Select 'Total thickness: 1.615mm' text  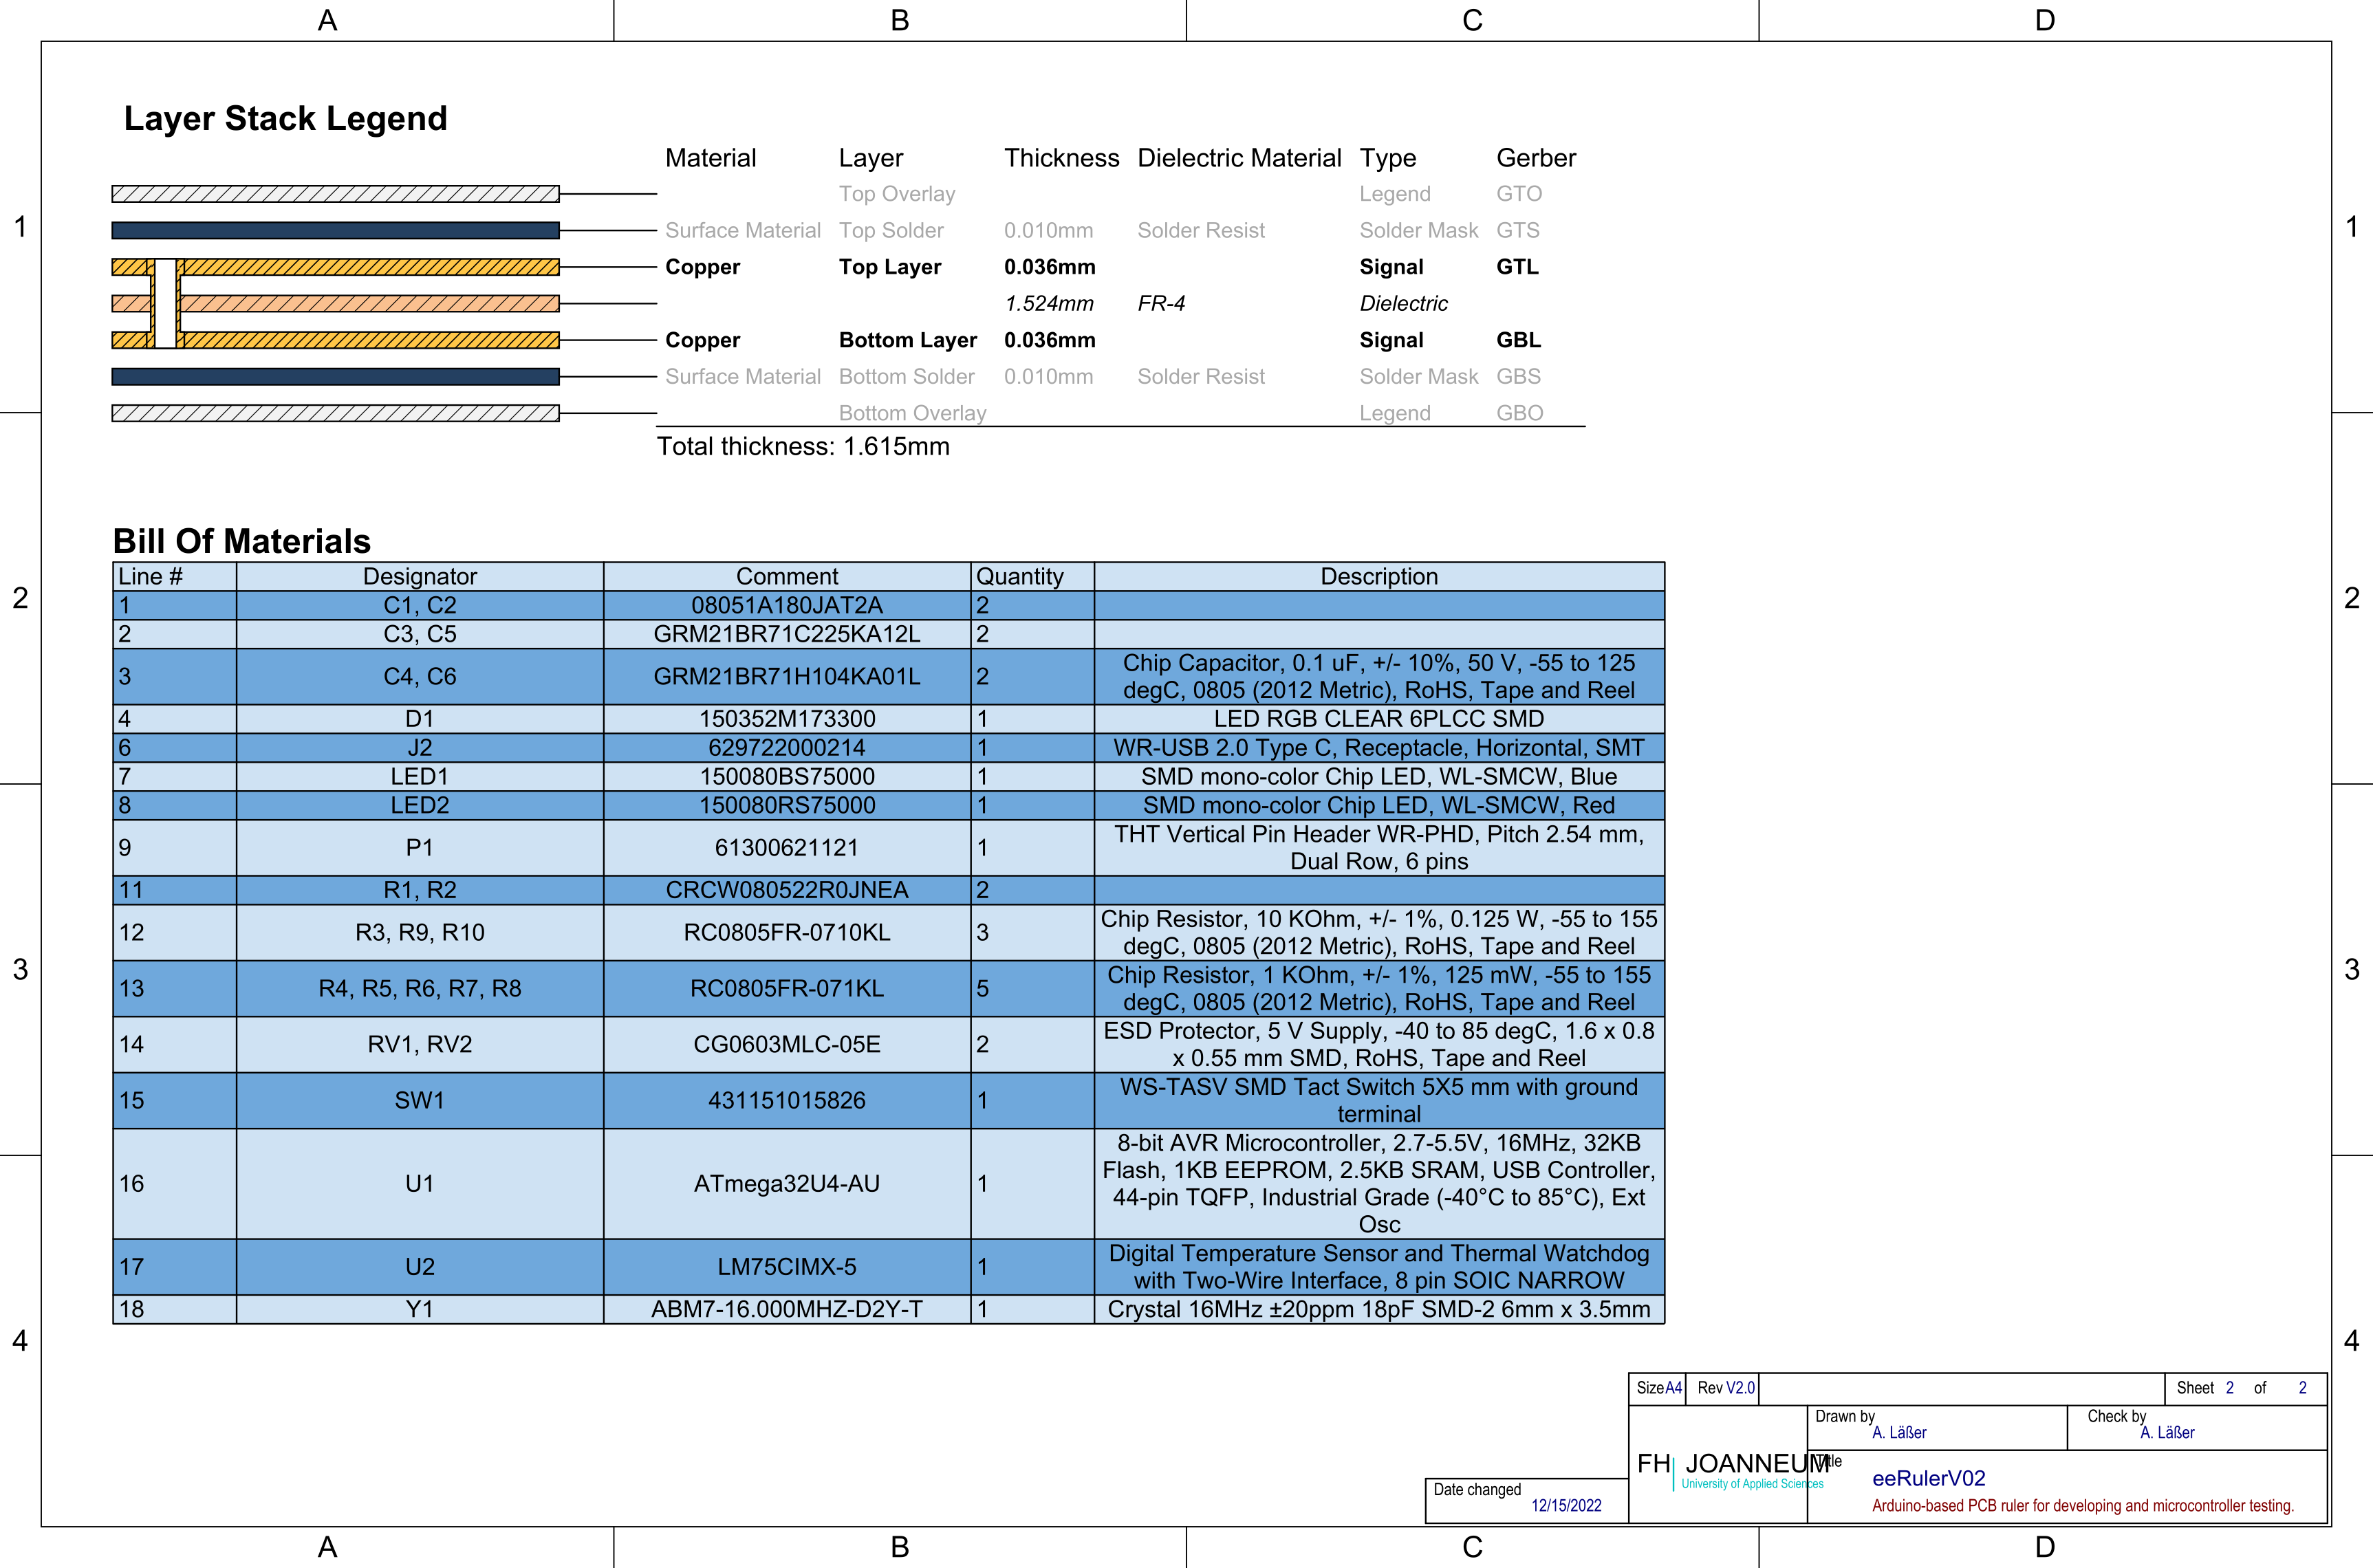[x=803, y=446]
